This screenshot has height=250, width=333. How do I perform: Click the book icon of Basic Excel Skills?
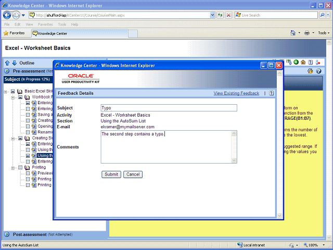20,91
